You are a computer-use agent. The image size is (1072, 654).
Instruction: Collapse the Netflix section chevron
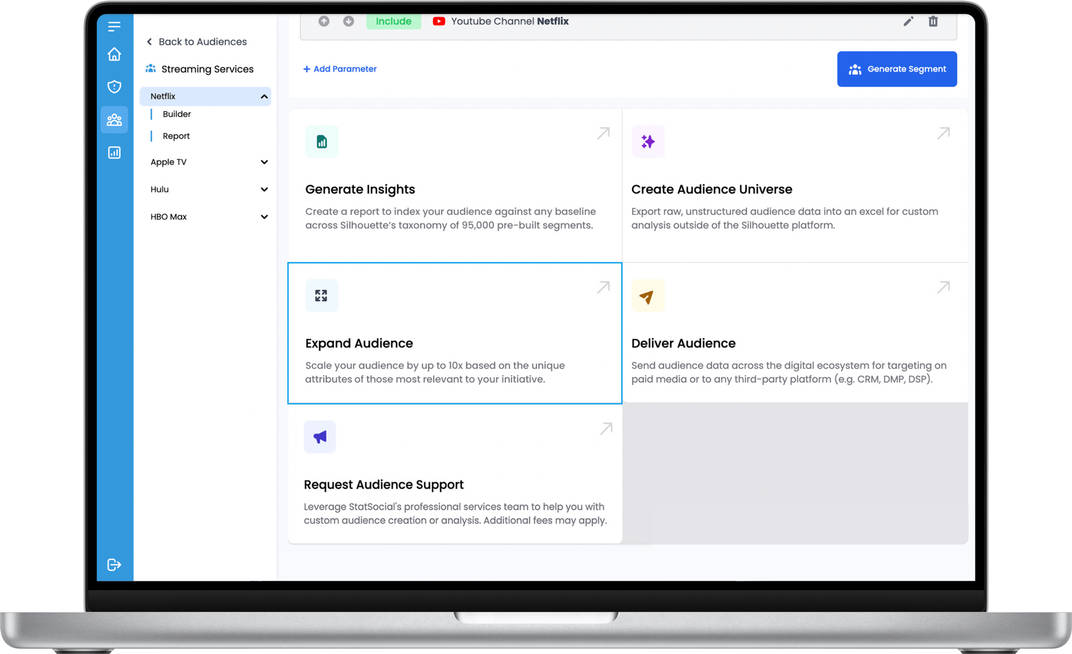[264, 97]
